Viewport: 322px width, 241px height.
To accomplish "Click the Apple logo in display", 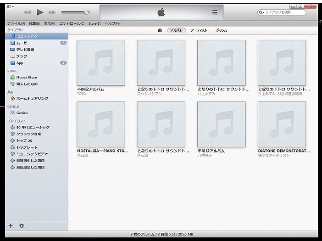I will coord(161,12).
